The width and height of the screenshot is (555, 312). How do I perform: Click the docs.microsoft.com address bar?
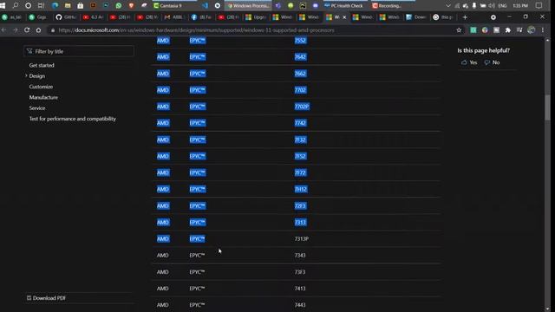tap(197, 30)
